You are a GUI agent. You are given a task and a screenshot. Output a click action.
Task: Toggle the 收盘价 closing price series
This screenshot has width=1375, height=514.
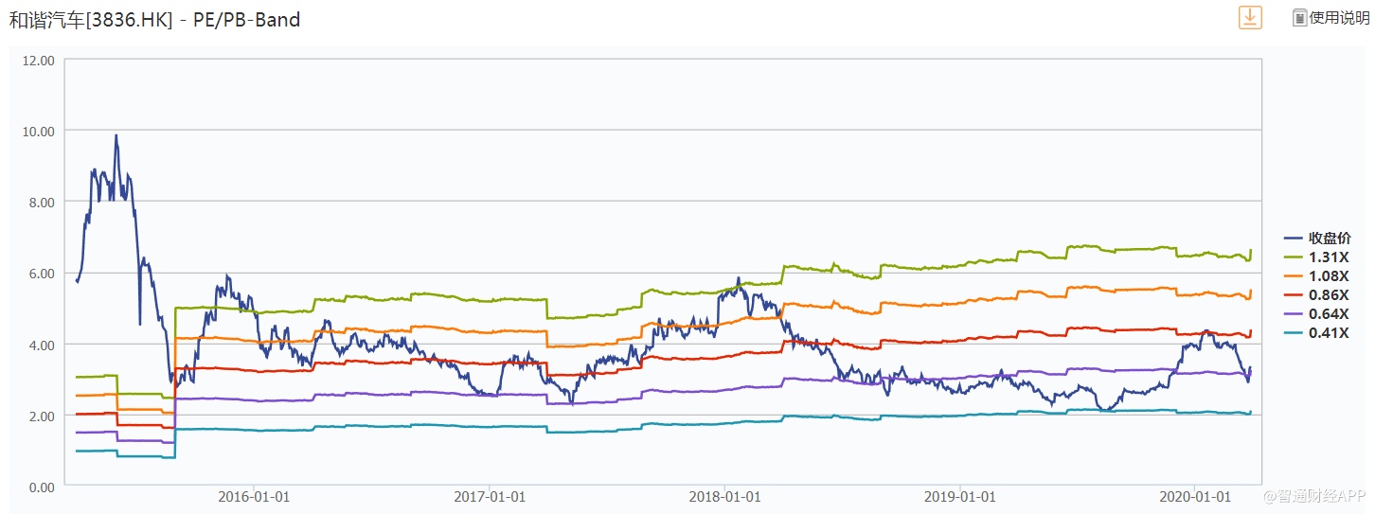pyautogui.click(x=1330, y=238)
